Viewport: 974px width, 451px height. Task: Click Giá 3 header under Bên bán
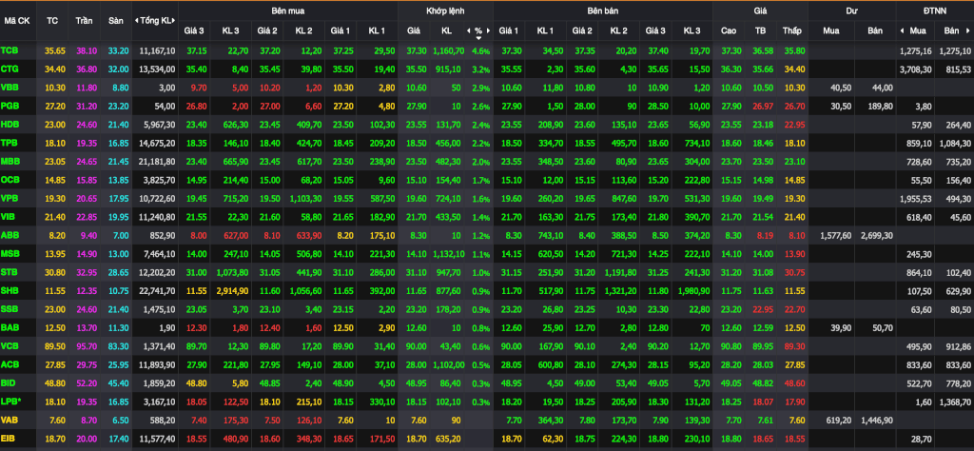(654, 29)
